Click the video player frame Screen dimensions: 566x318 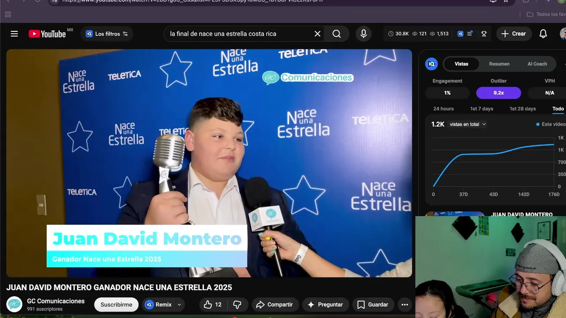pyautogui.click(x=209, y=163)
